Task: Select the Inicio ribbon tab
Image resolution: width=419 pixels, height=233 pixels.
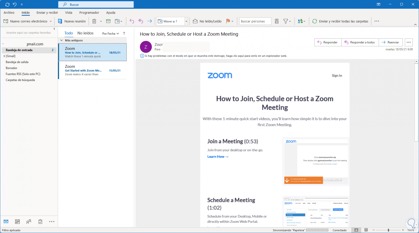Action: click(26, 12)
